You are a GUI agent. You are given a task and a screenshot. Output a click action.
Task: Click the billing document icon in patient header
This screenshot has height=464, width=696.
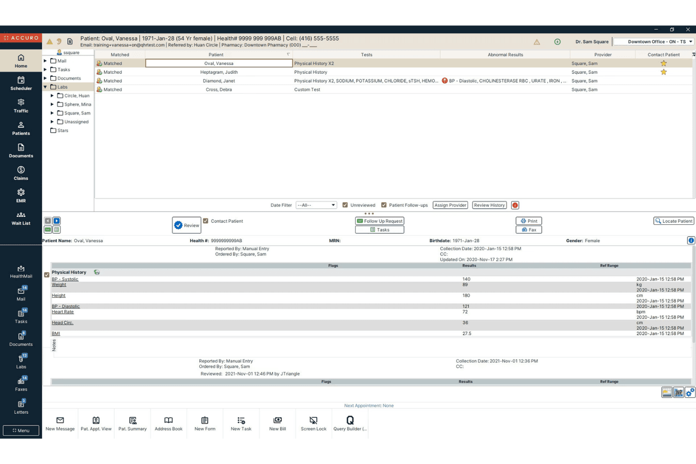coord(70,41)
